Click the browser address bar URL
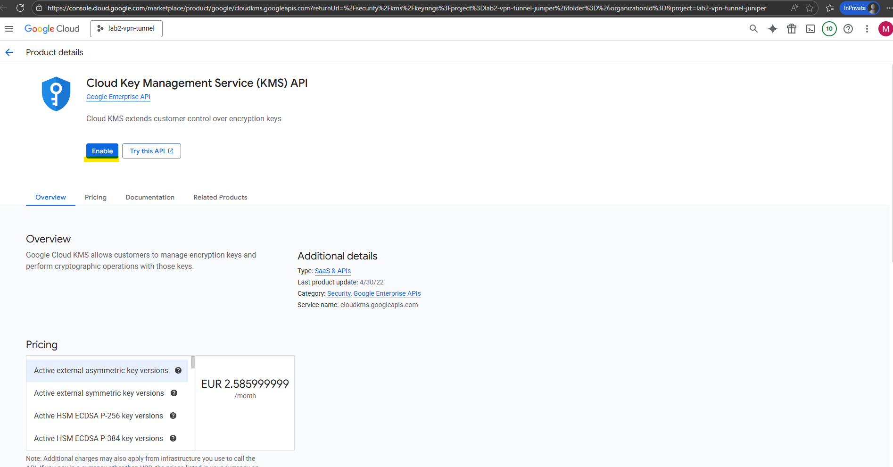Screen dimensions: 893x467 click(x=406, y=8)
